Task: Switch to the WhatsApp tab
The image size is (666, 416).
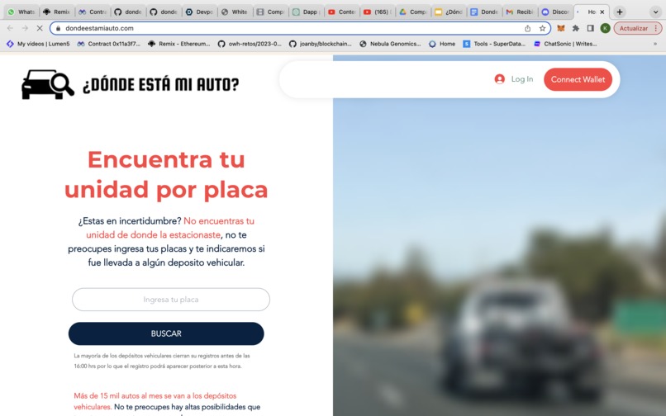Action: 21,12
